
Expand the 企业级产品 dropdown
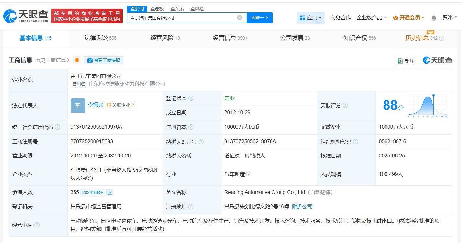pyautogui.click(x=371, y=18)
